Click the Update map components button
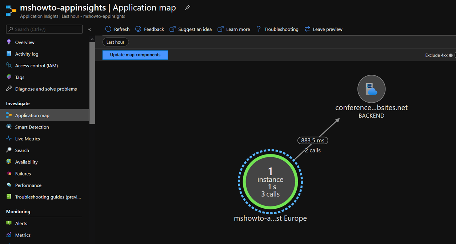 pos(135,55)
